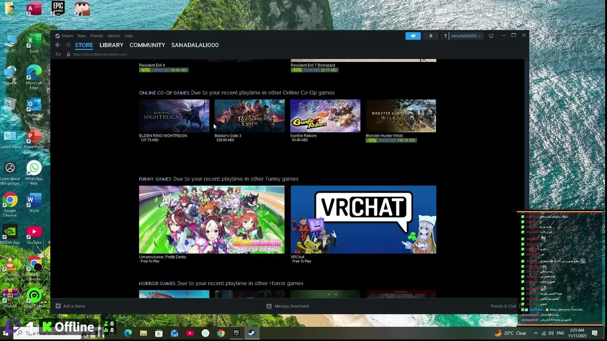Click the FUNNY GAMES heading link
This screenshot has width=607, height=341.
point(155,179)
